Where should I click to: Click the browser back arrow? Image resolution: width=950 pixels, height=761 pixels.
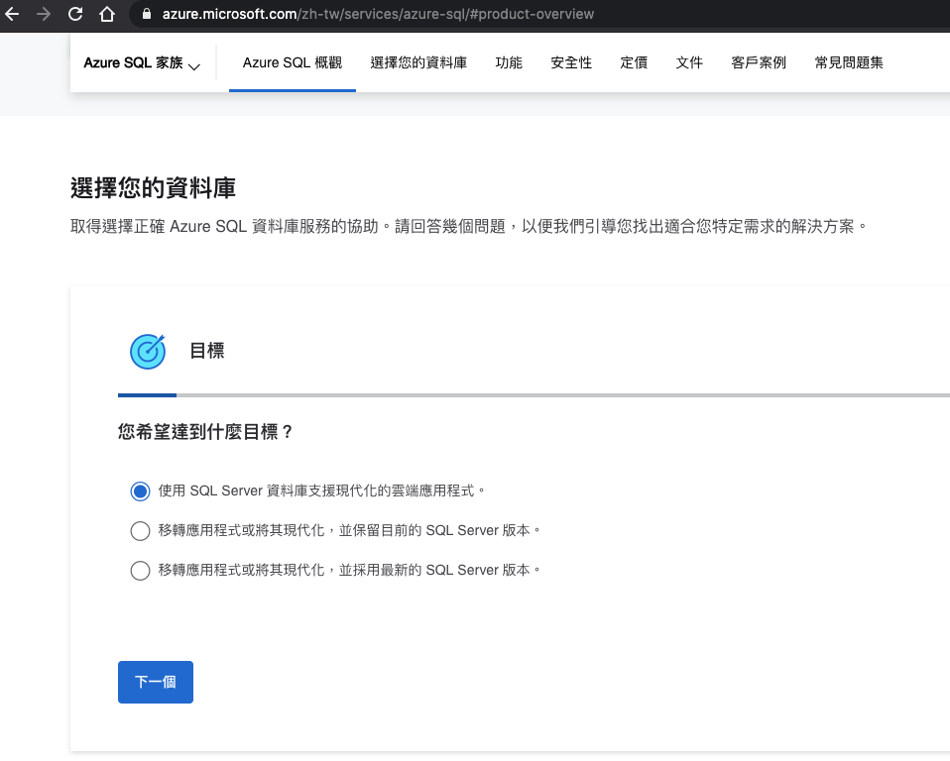[12, 13]
